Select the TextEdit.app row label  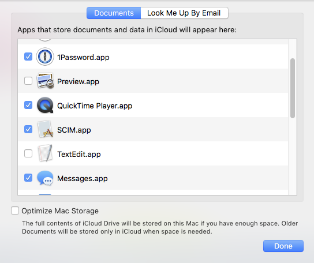(79, 154)
